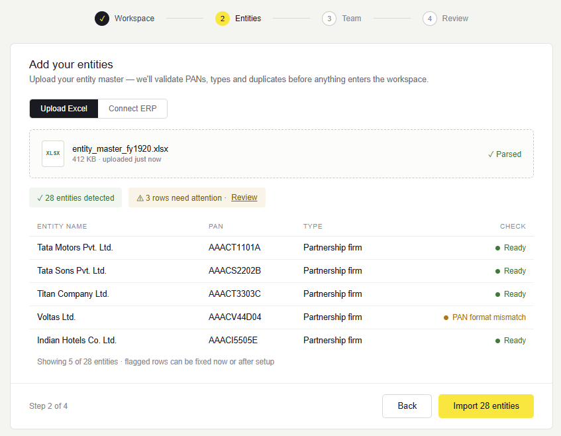
Task: Click Partnership firm type for Tata Sons
Action: [332, 271]
